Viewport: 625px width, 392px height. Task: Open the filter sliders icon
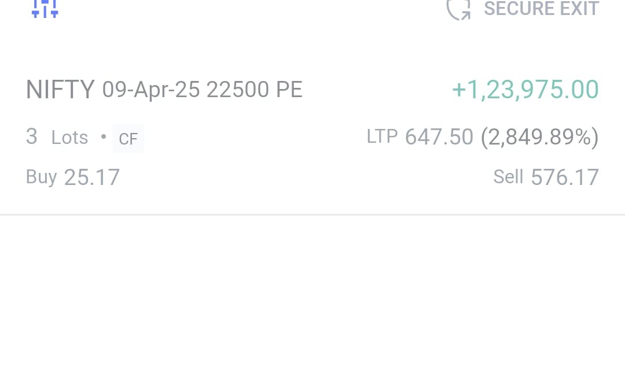(45, 8)
